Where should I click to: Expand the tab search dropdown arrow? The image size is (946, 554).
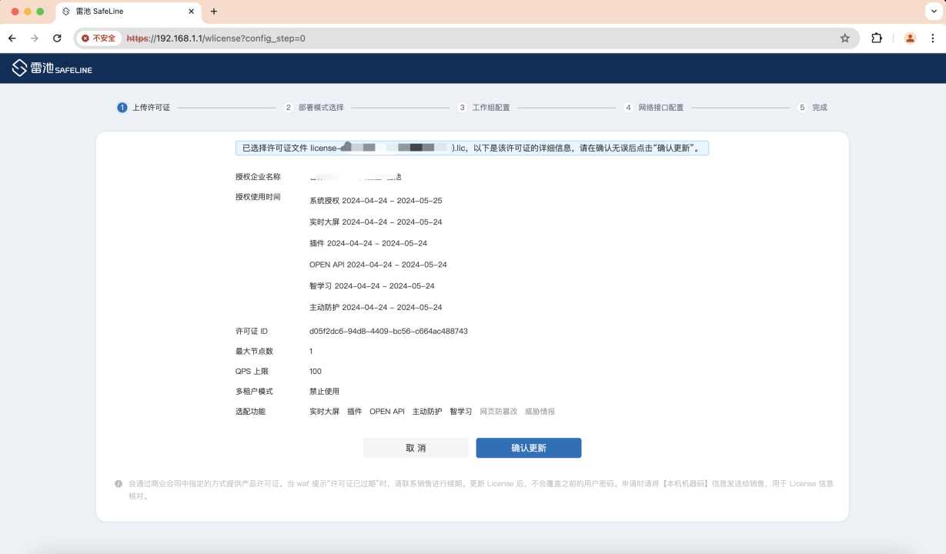pos(933,12)
